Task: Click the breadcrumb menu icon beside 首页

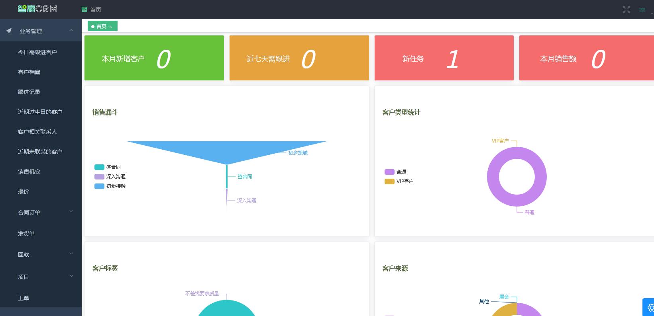Action: (84, 9)
